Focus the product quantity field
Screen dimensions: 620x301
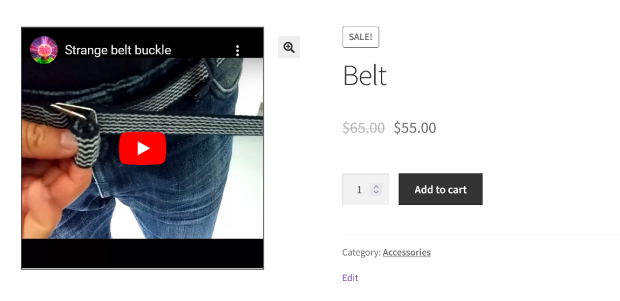[x=359, y=190]
